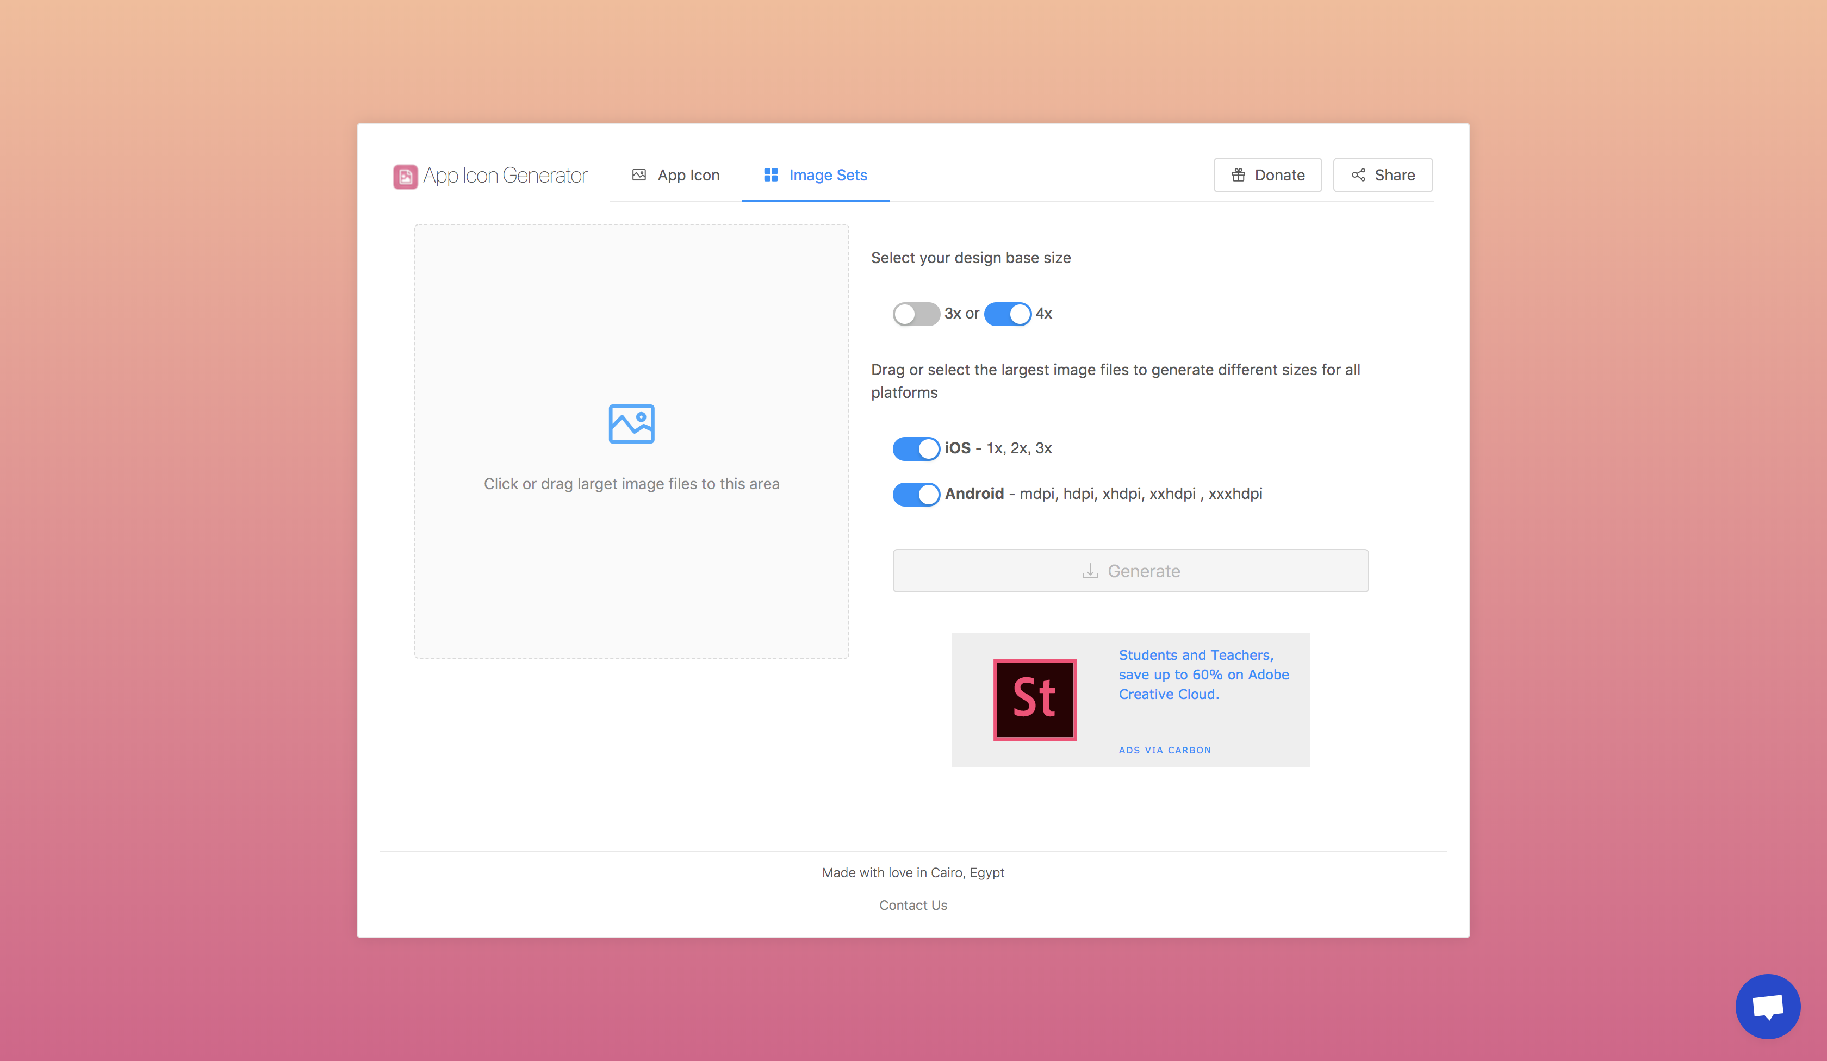Open the chat support bubble
The width and height of the screenshot is (1827, 1061).
pos(1768,1007)
